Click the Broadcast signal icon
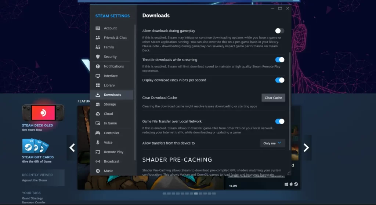 pyautogui.click(x=98, y=161)
